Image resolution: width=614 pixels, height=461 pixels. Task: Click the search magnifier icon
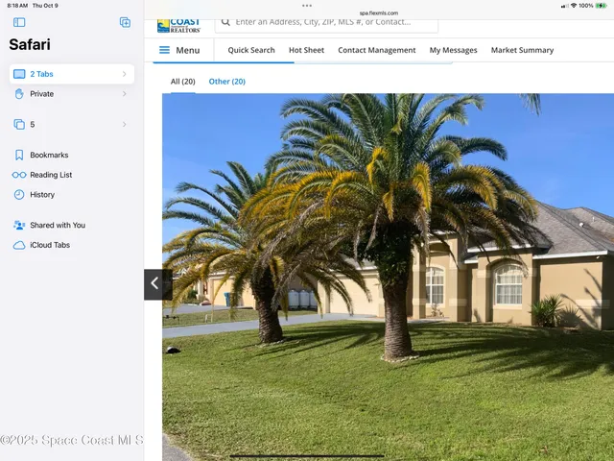[x=224, y=22]
